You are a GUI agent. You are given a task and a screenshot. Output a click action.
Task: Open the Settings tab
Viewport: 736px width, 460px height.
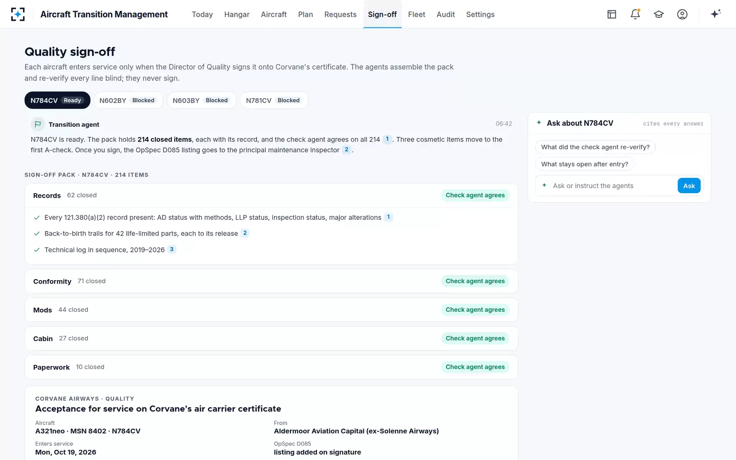480,14
